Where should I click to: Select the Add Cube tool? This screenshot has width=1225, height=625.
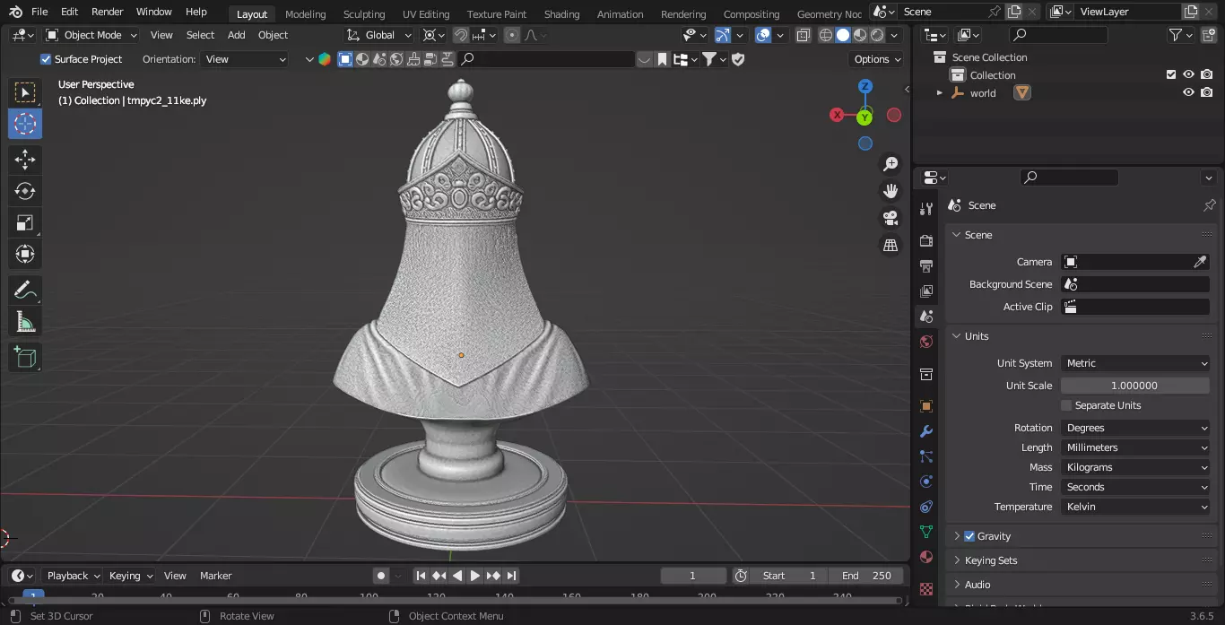[x=25, y=358]
